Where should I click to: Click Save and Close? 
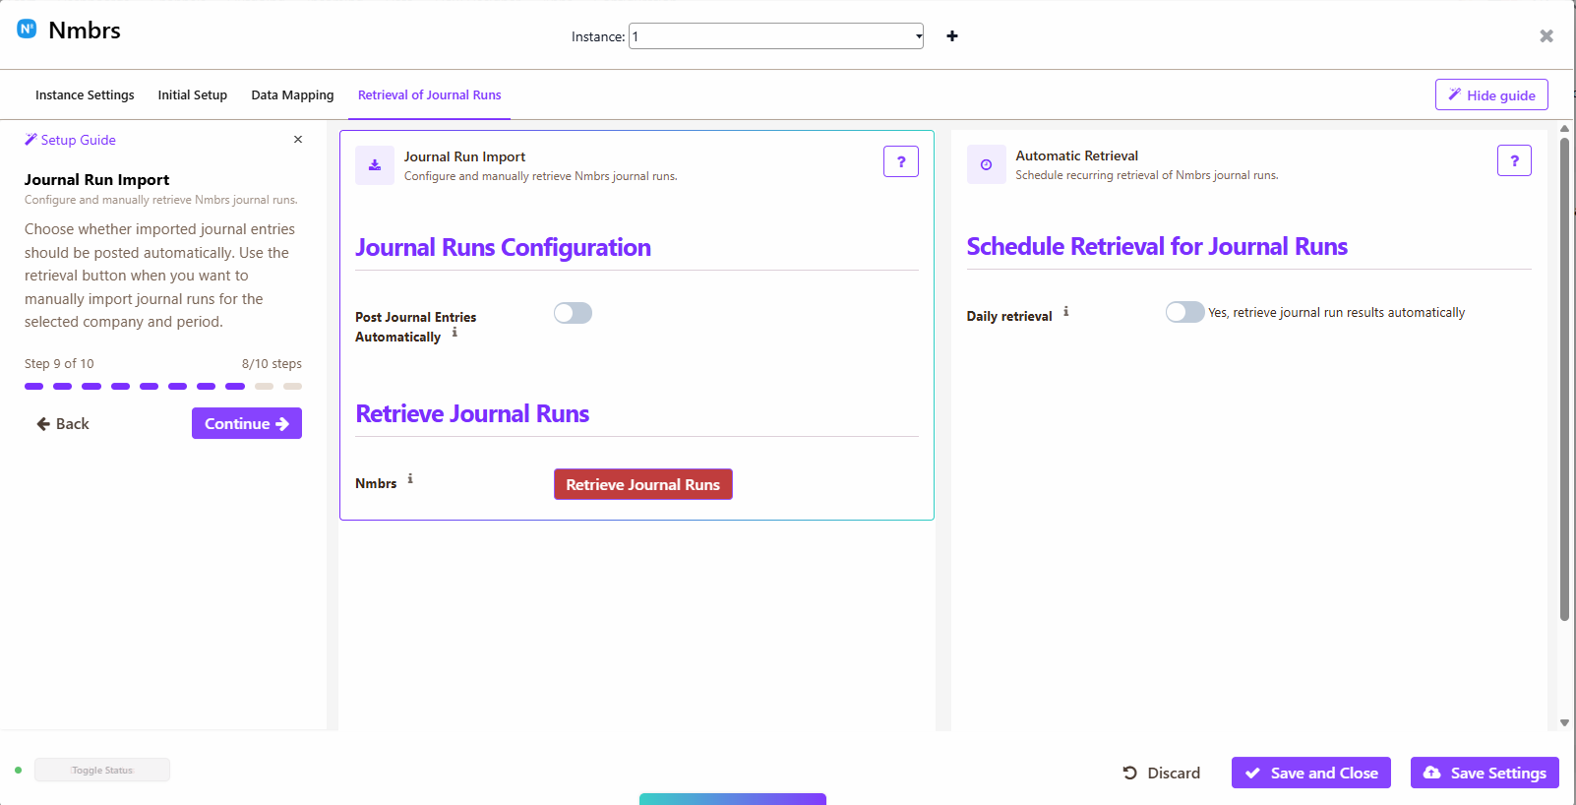[x=1311, y=773]
